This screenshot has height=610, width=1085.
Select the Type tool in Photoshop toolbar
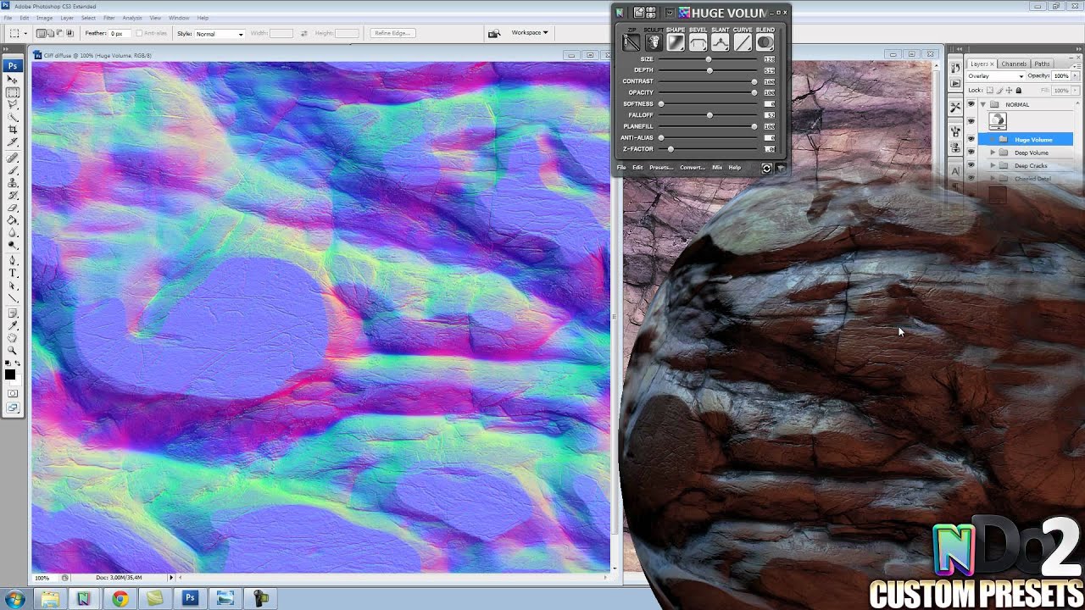(13, 273)
